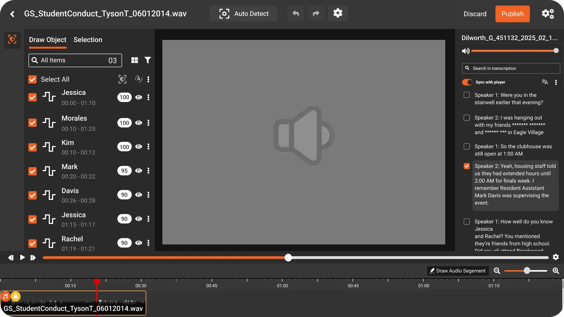Open the Draw Object tab

tap(48, 40)
